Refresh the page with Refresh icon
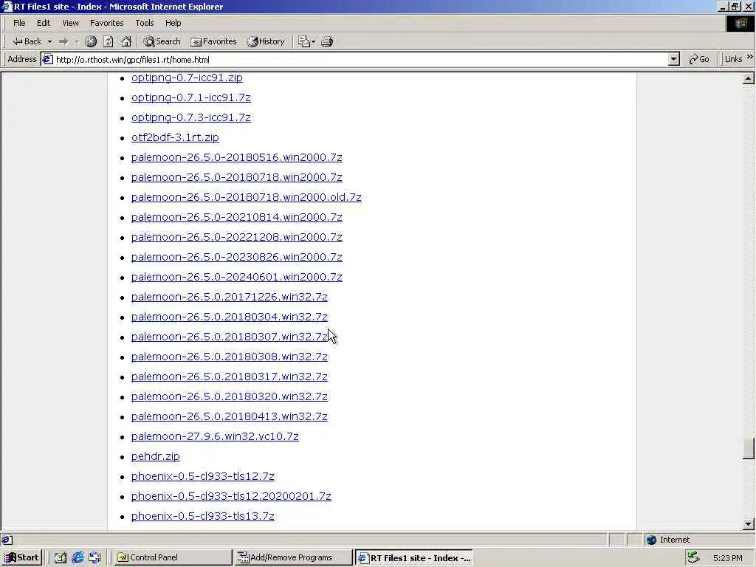This screenshot has width=756, height=567. click(x=108, y=41)
